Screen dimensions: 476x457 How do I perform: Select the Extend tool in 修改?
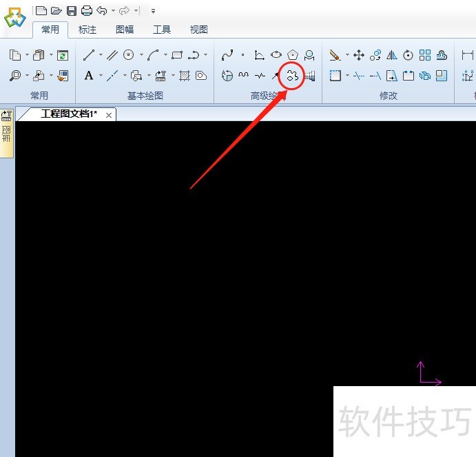pyautogui.click(x=375, y=76)
